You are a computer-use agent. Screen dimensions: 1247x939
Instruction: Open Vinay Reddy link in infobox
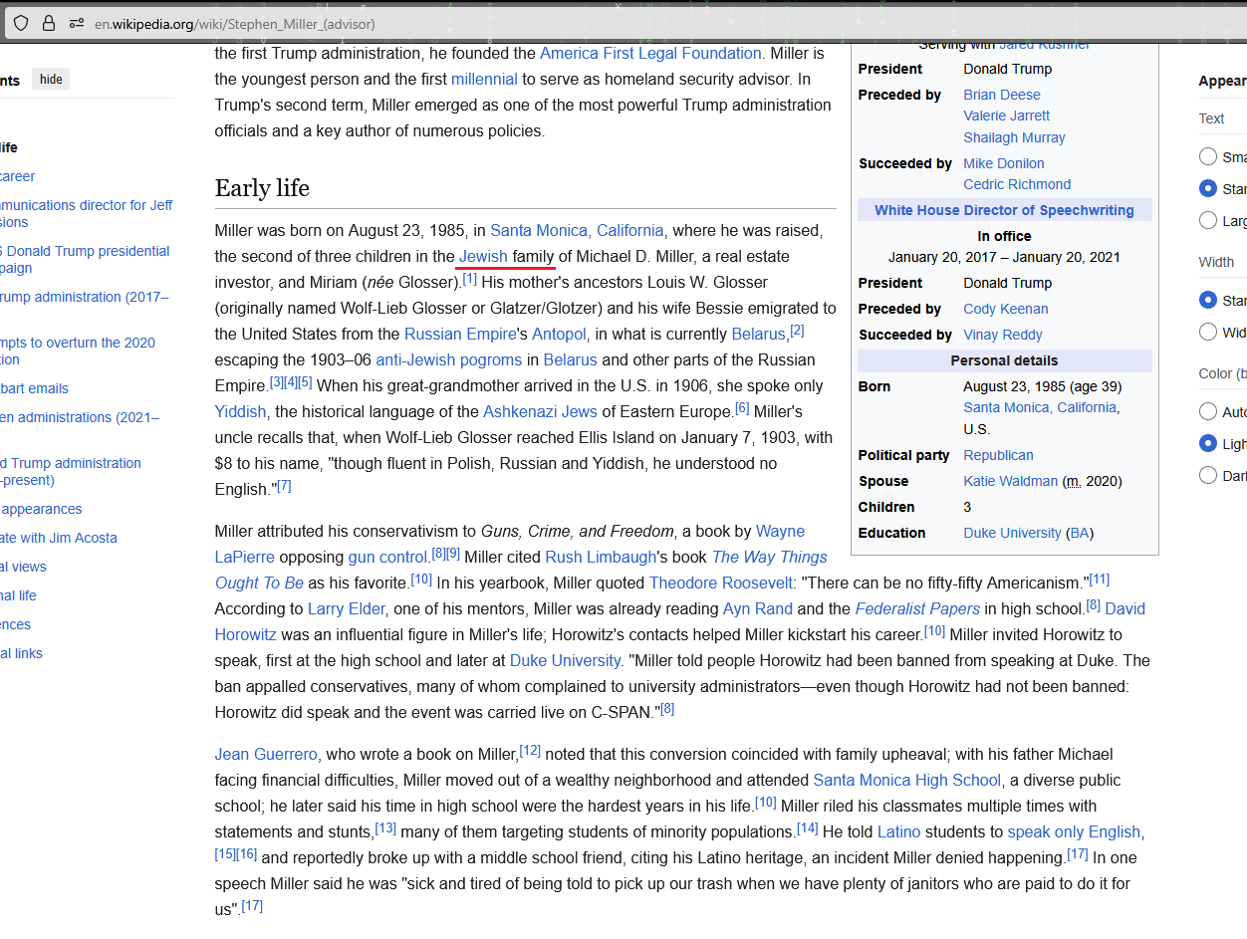[x=1004, y=335]
